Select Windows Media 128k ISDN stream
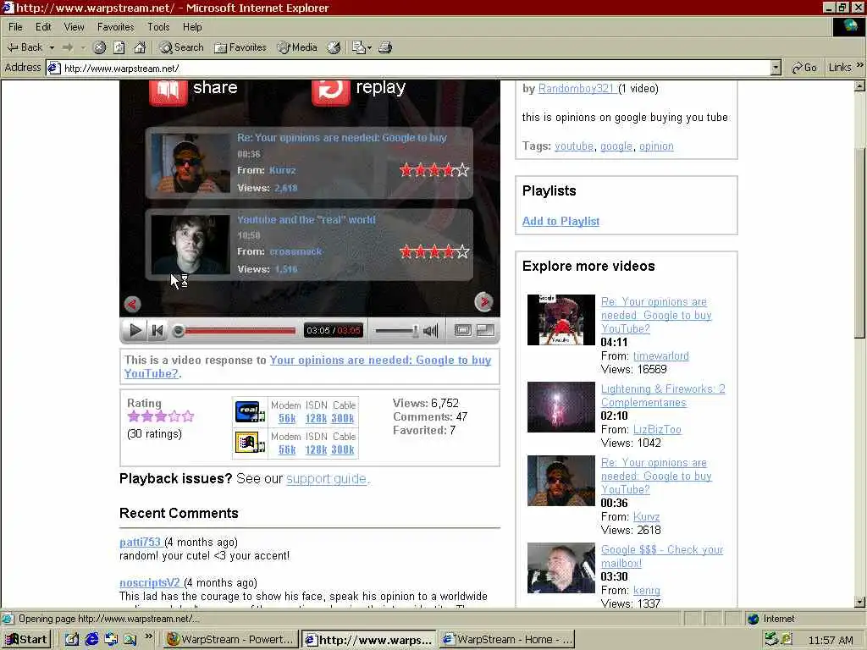Viewport: 867px width, 650px height. pos(317,450)
